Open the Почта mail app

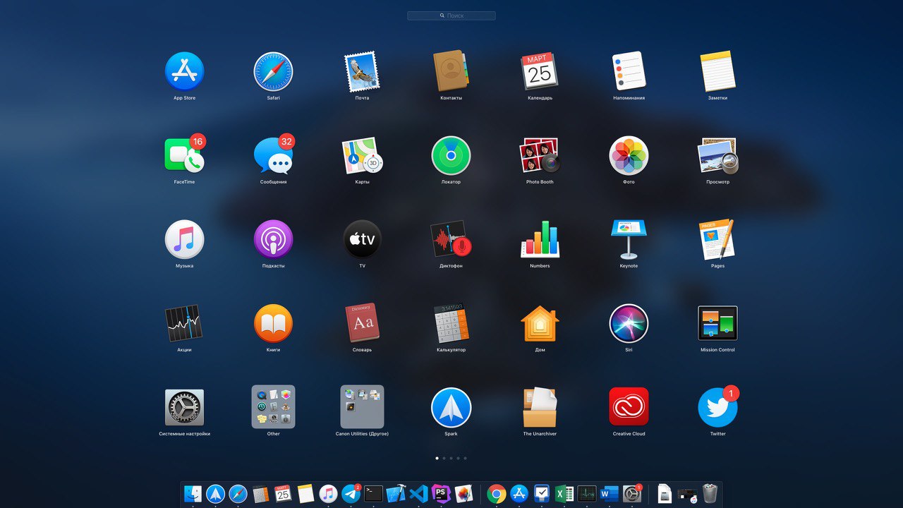point(362,71)
